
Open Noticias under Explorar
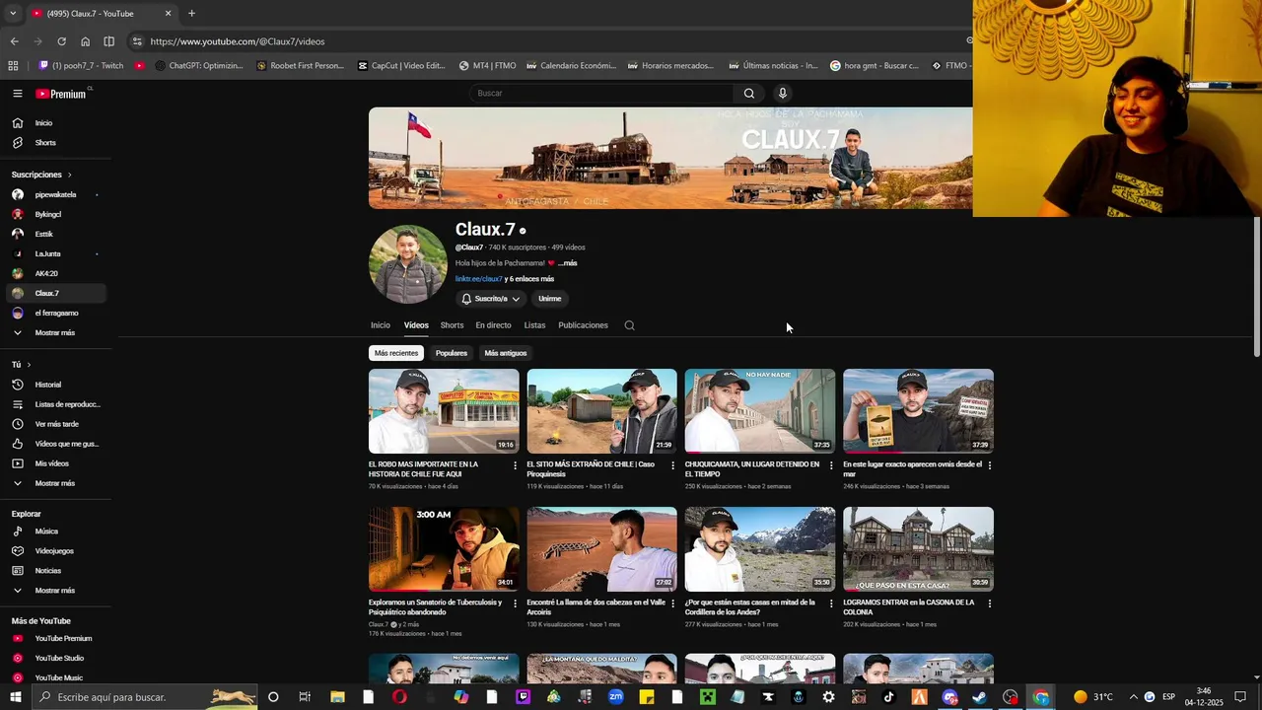tap(55, 571)
